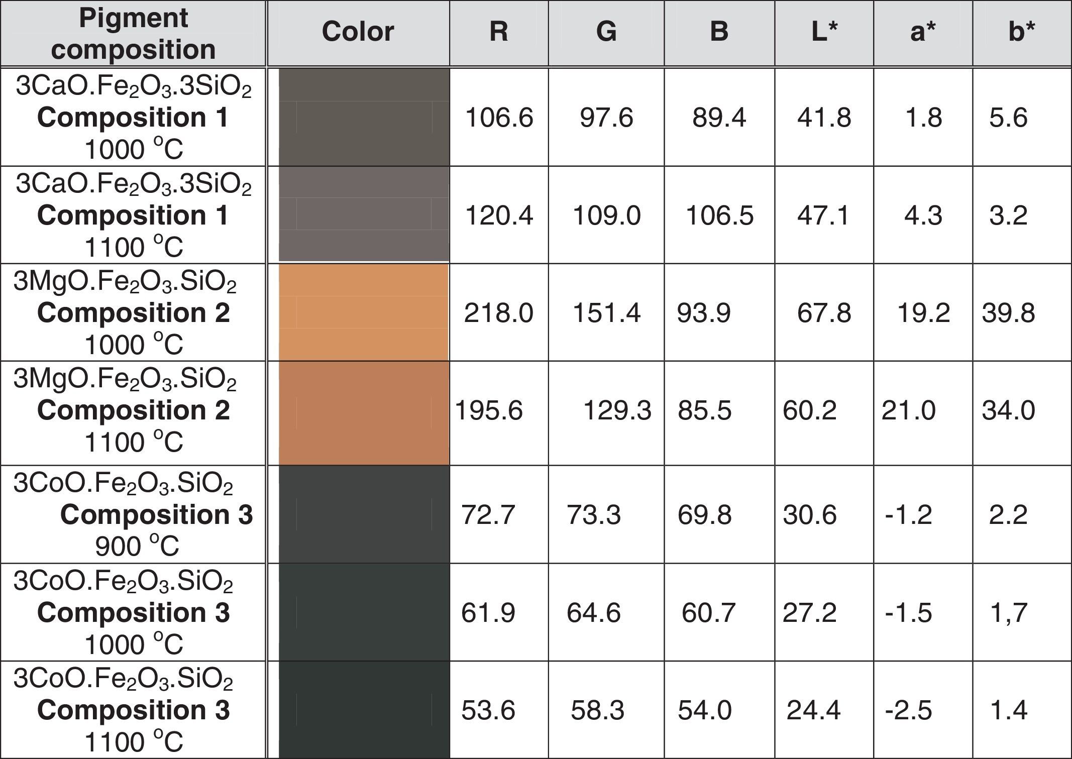Viewport: 1072px width, 759px height.
Task: Select the Composition 3 900 °C dark swatch
Action: pos(364,514)
